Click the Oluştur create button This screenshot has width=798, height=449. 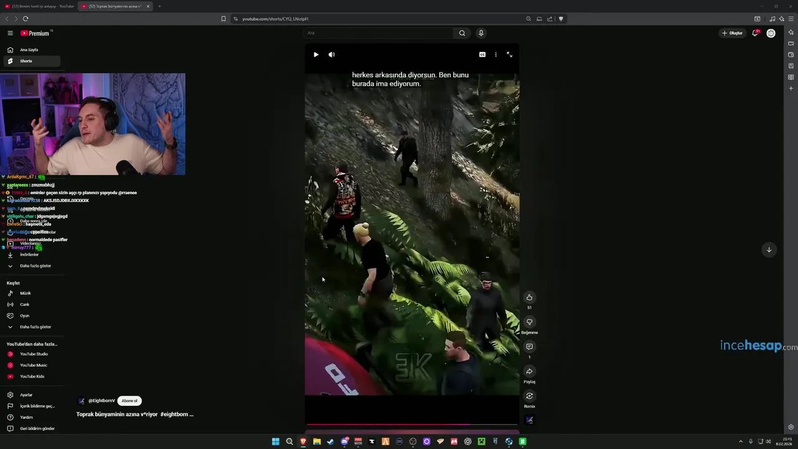click(x=733, y=33)
